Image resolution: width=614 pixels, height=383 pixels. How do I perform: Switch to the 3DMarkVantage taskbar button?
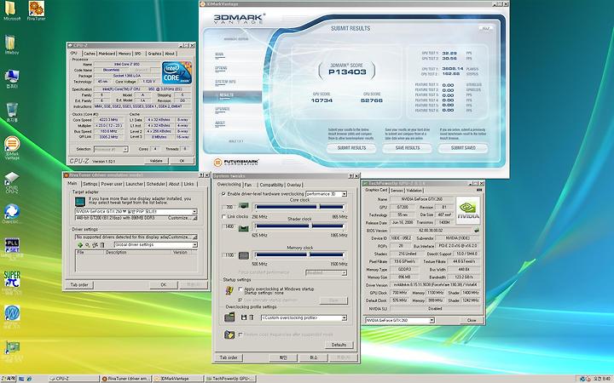tap(178, 378)
